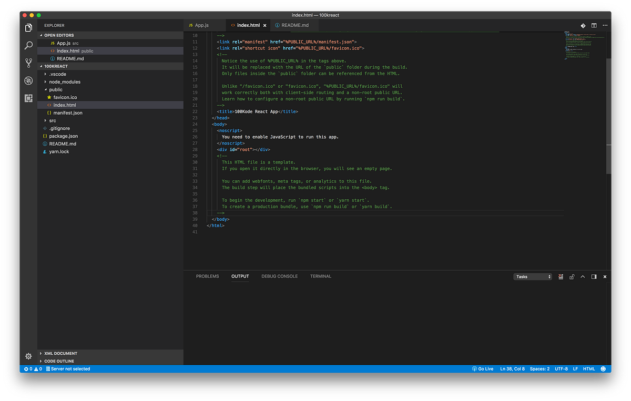Click Go Live in the status bar
This screenshot has width=631, height=401.
483,368
